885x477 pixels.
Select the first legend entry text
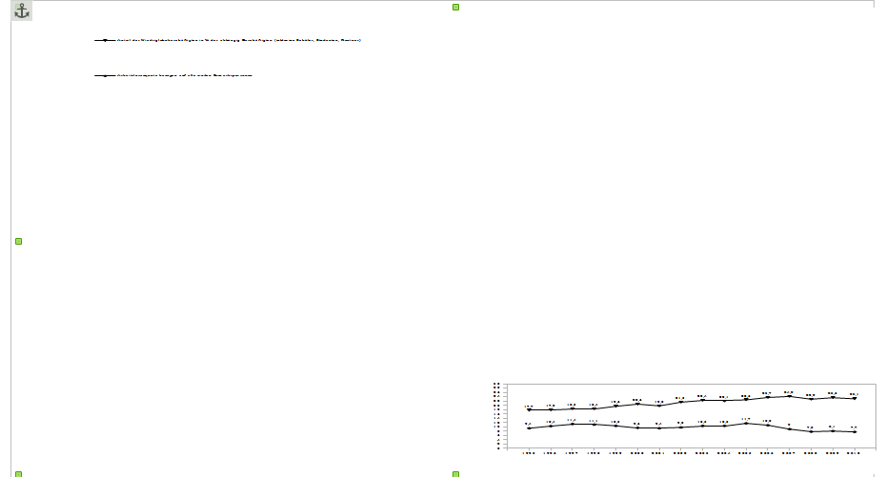238,41
